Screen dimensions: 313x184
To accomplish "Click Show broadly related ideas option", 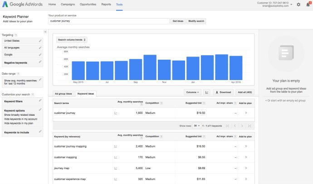I will (20, 115).
